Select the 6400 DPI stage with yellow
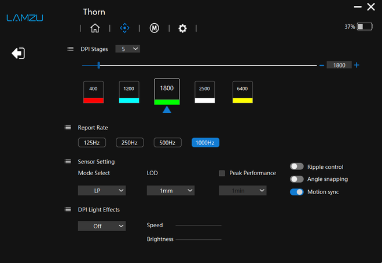 point(242,92)
